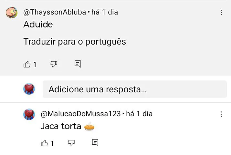231x155 pixels.
Task: Visit the @ThayssonAbluba channel link
Action: [55, 12]
